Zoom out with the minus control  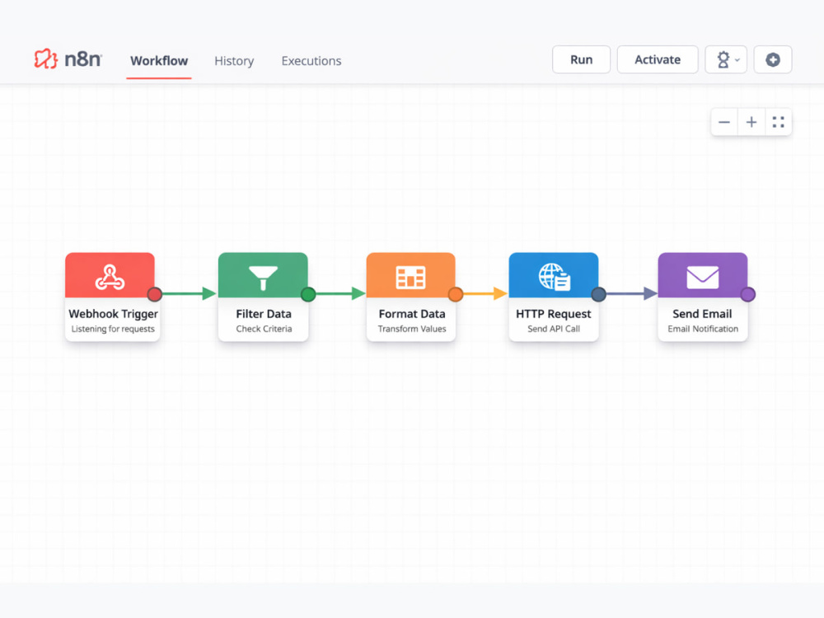724,122
